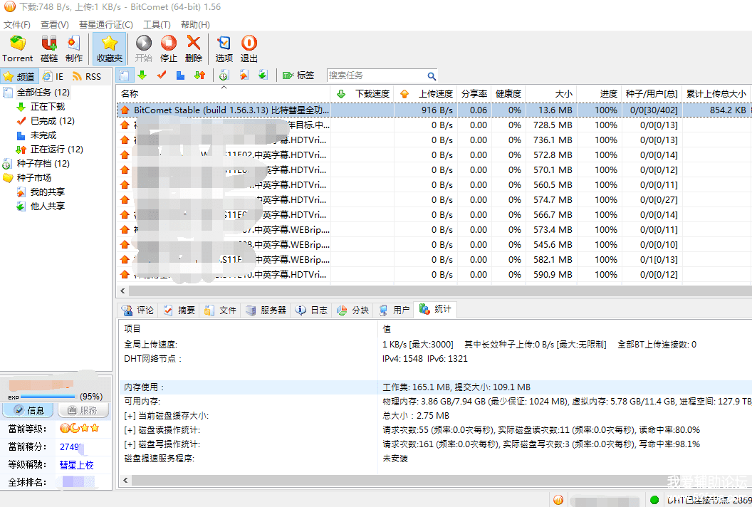Switch to IE sidebar tab
Screen dimensions: 752x507
click(53, 76)
